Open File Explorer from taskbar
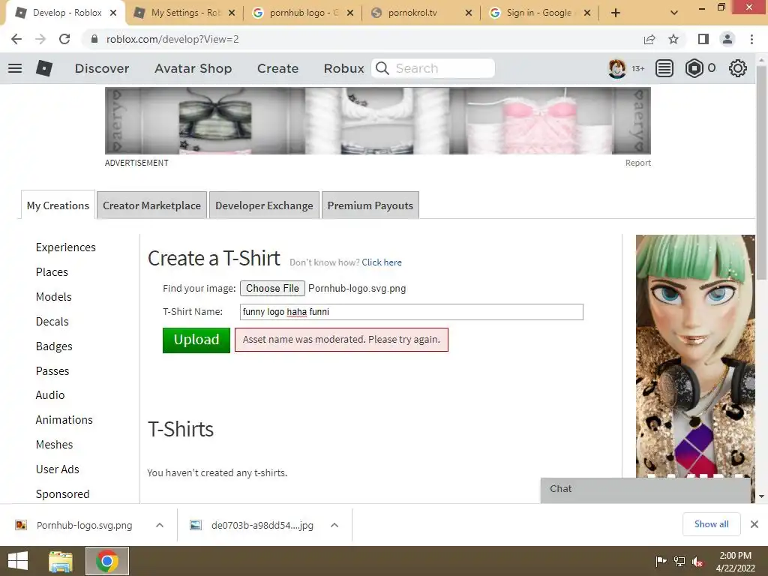Viewport: 768px width, 576px height. click(61, 561)
